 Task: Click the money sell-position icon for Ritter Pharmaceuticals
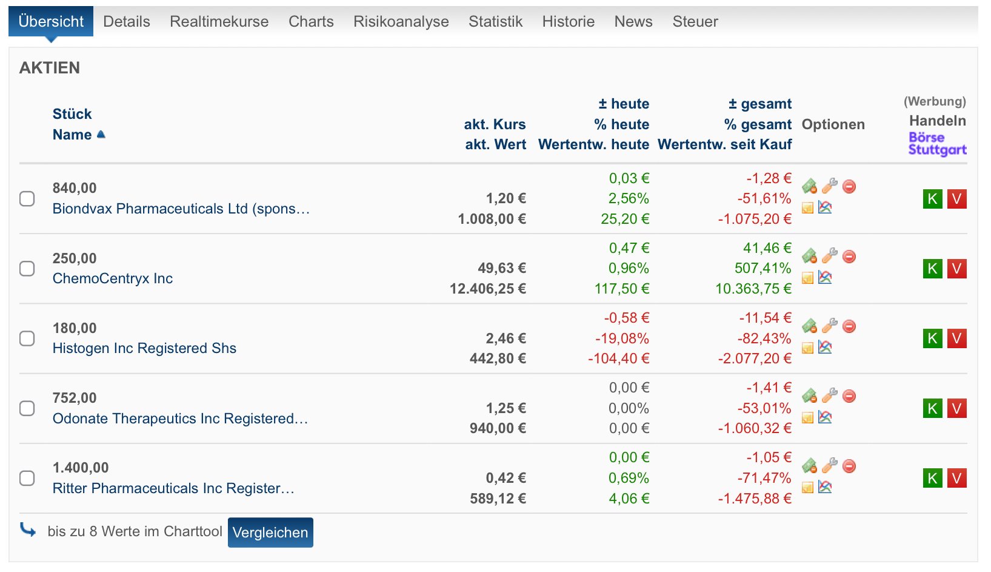tap(809, 466)
